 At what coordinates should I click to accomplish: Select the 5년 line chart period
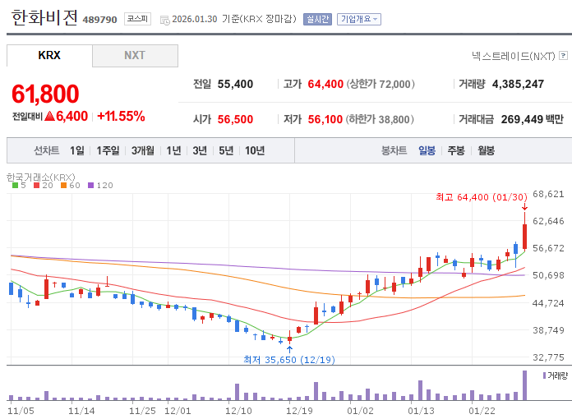pyautogui.click(x=226, y=150)
